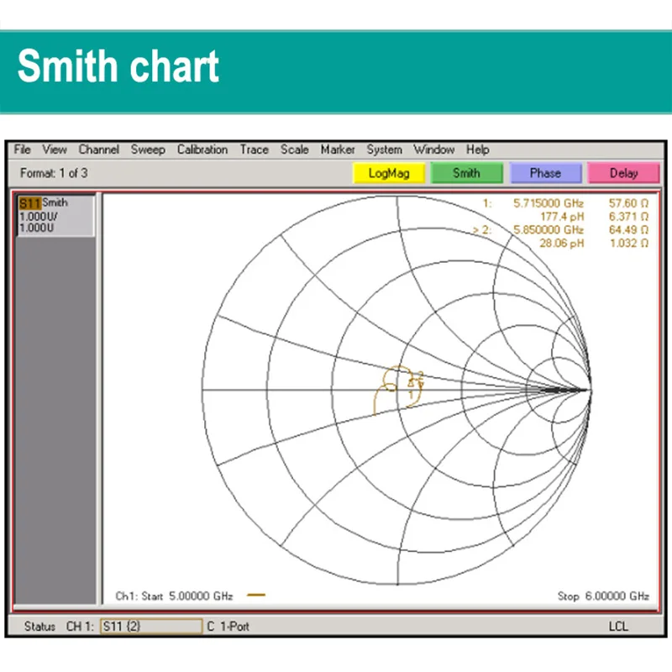Open the File menu
Screen dimensions: 672x672
[x=22, y=150]
